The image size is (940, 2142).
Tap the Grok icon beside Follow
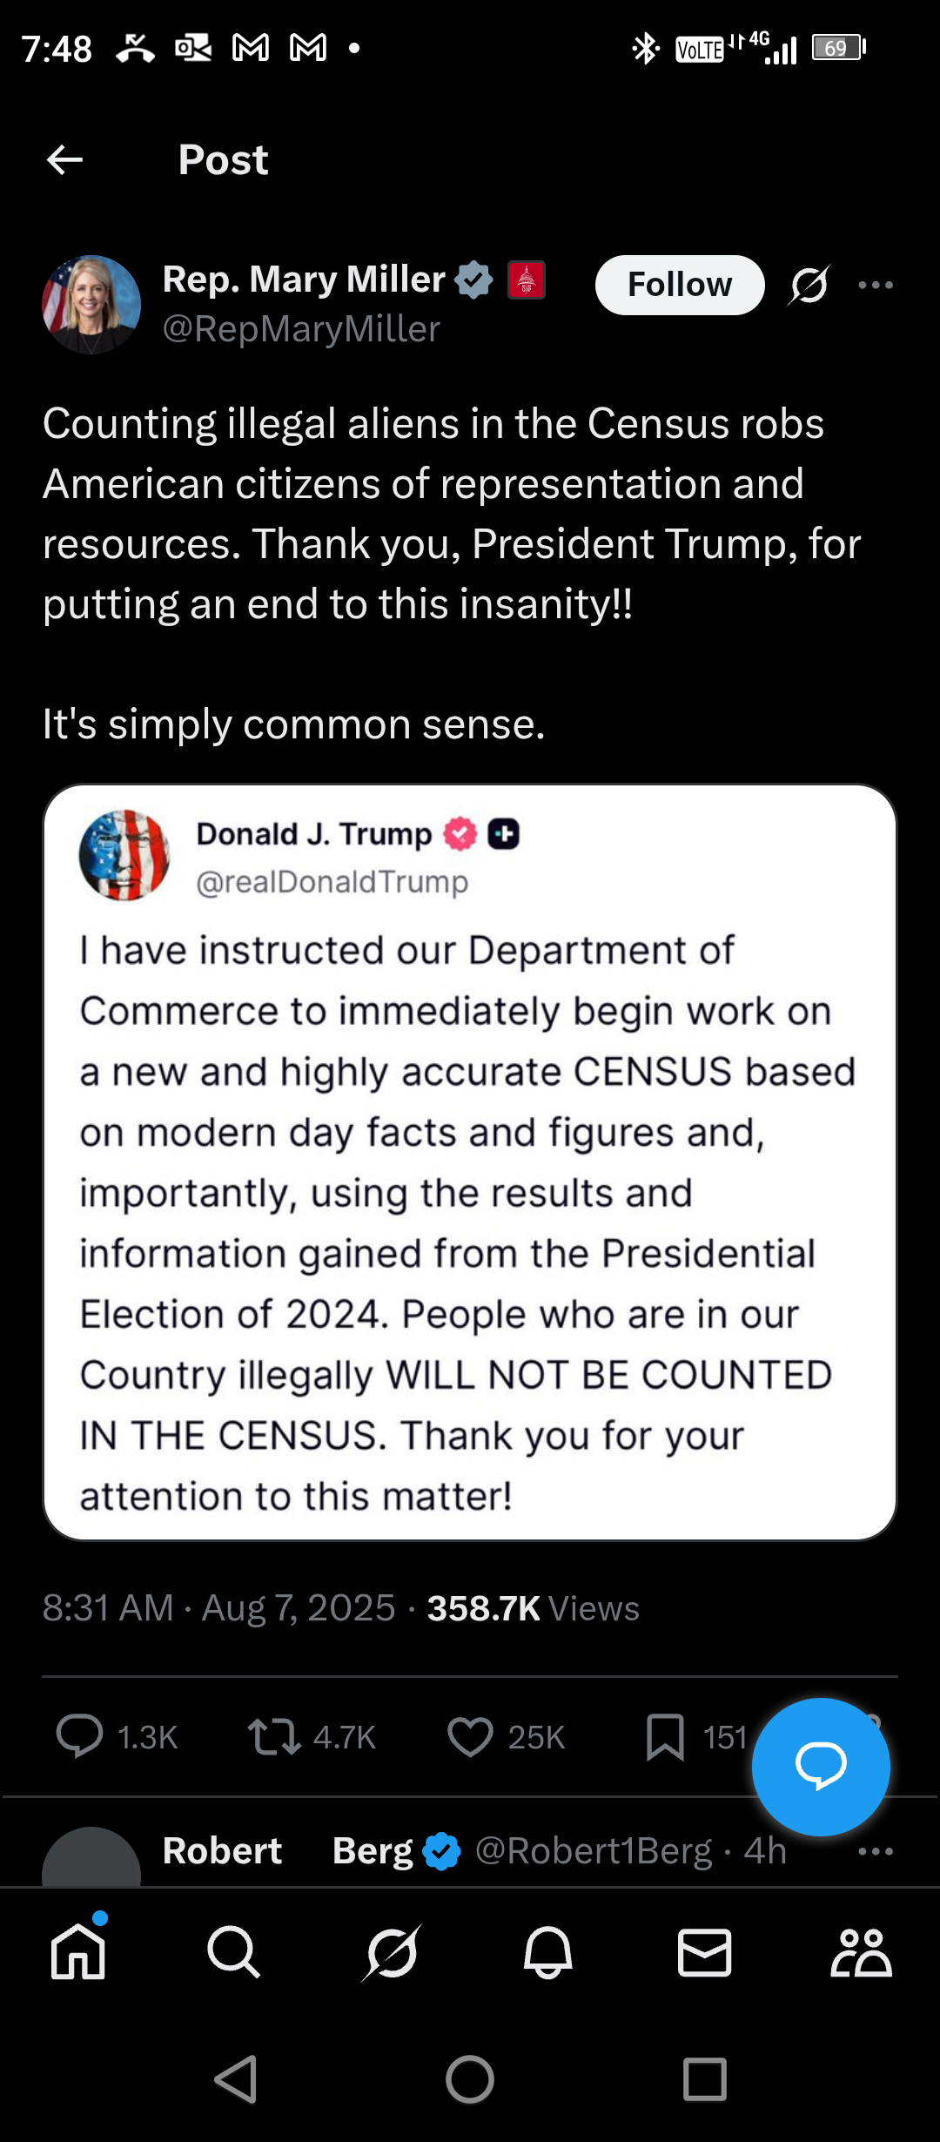(x=809, y=285)
